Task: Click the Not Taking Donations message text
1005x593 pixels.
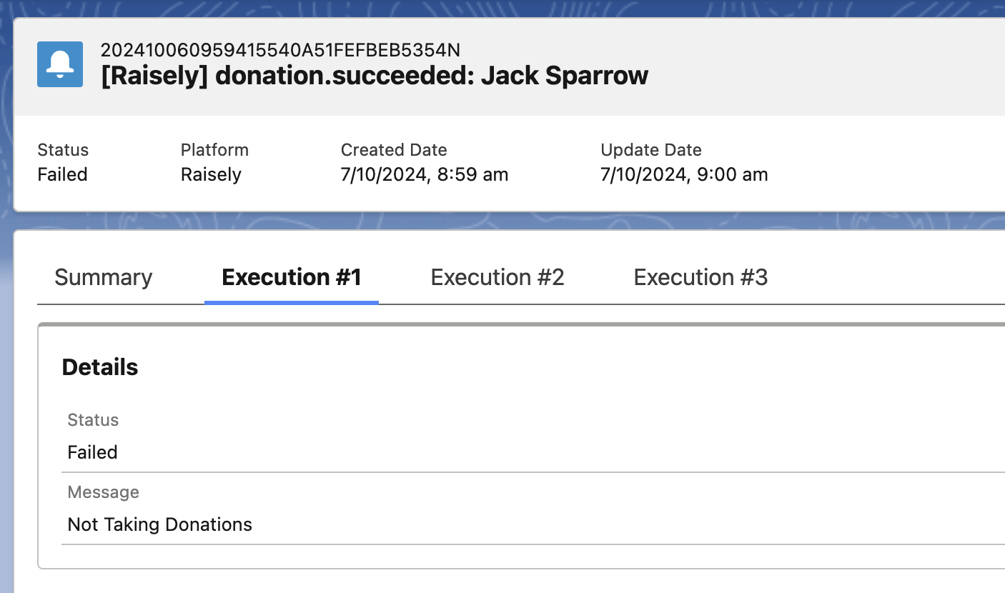Action: pos(159,524)
